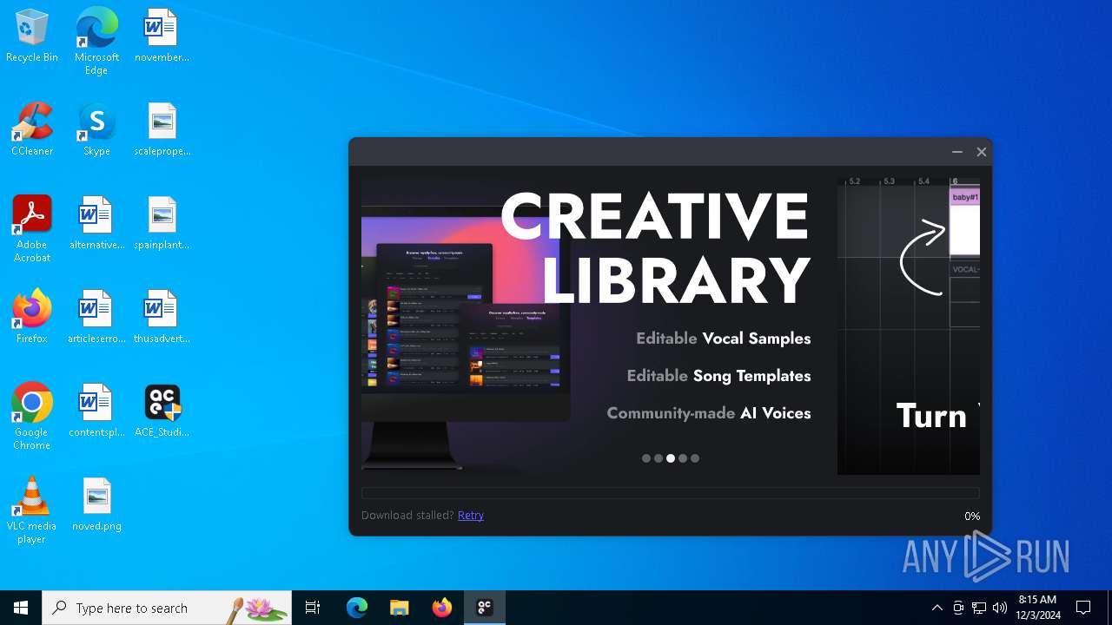Viewport: 1112px width, 625px height.
Task: Select the ACE_Studio installer desktop icon
Action: tap(162, 411)
